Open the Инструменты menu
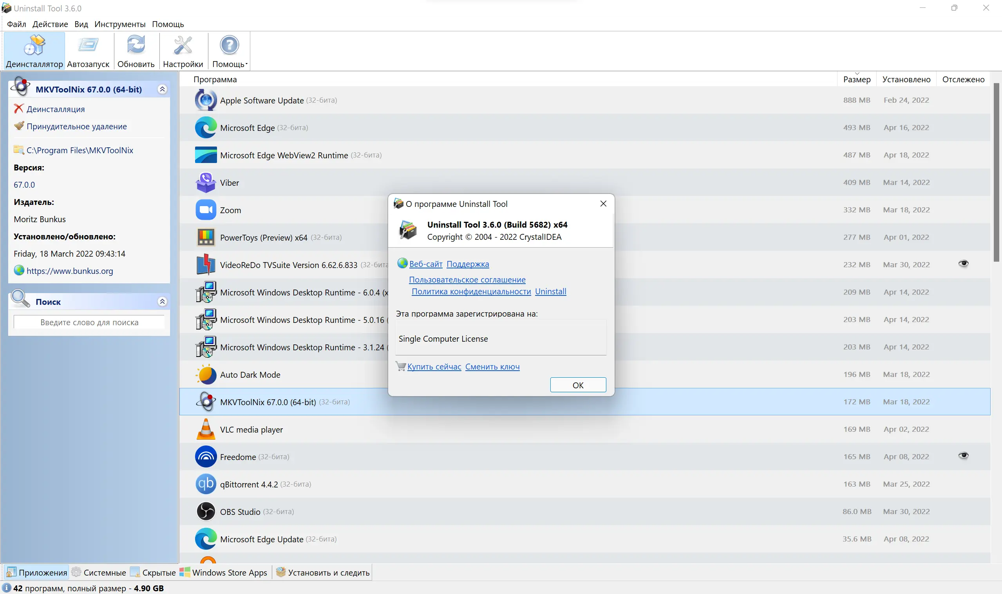The image size is (1002, 594). pyautogui.click(x=119, y=24)
